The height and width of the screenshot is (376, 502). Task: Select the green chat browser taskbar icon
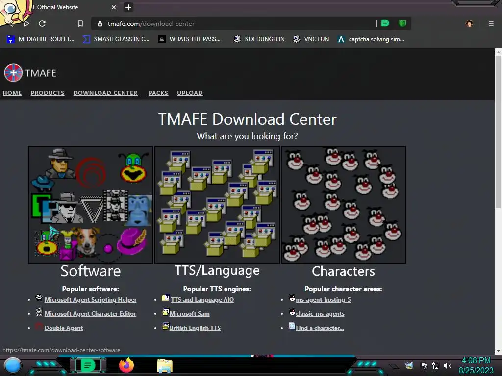pos(88,365)
